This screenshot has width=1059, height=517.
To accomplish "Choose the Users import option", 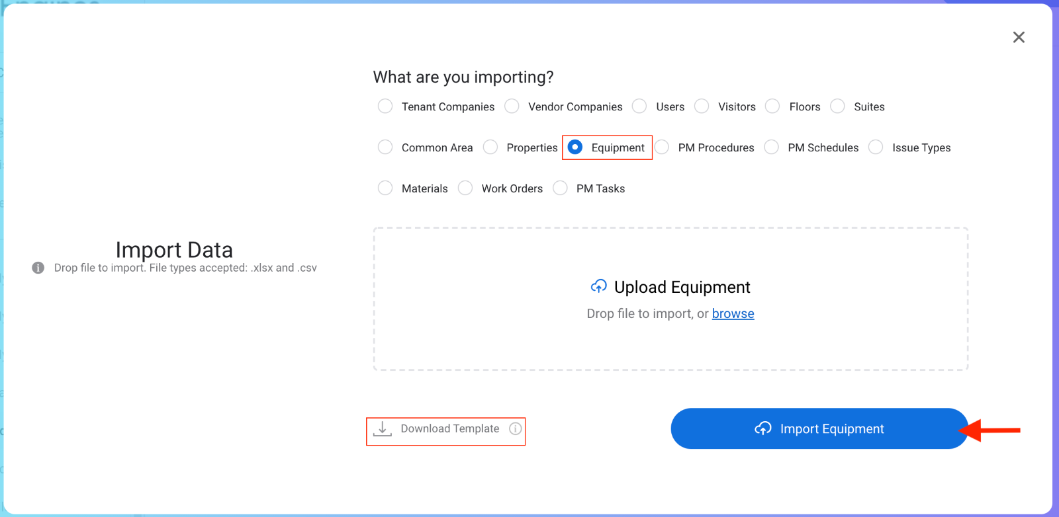I will coord(639,106).
